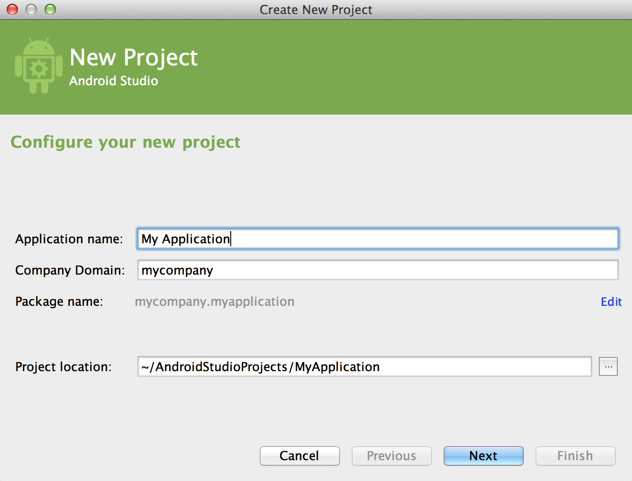The width and height of the screenshot is (632, 481).
Task: Click the Android robot logo icon
Action: (x=38, y=66)
